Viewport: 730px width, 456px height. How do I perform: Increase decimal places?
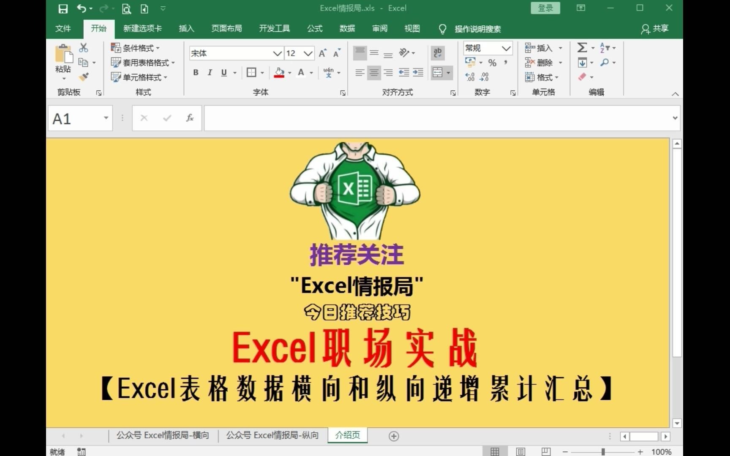click(470, 77)
